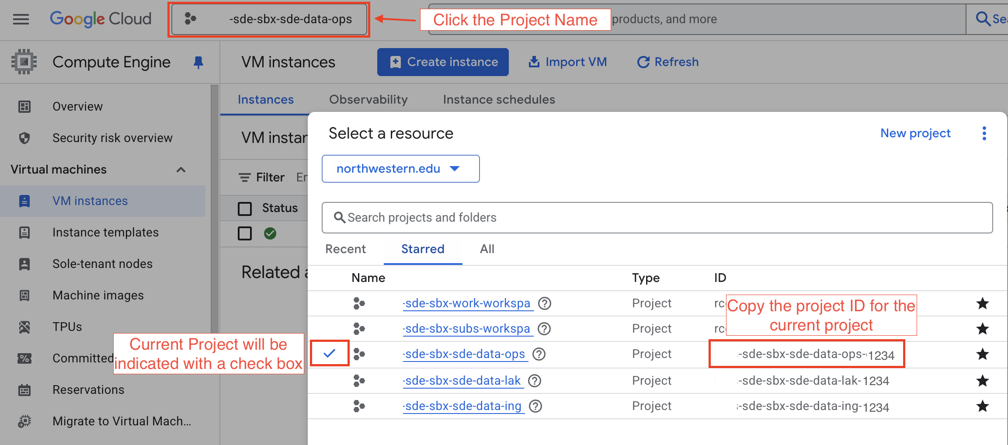Click the help icon beside sde-sbx-sde-data-ops

[x=539, y=354]
